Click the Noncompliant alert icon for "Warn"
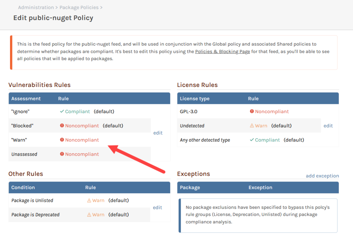 [x=62, y=140]
